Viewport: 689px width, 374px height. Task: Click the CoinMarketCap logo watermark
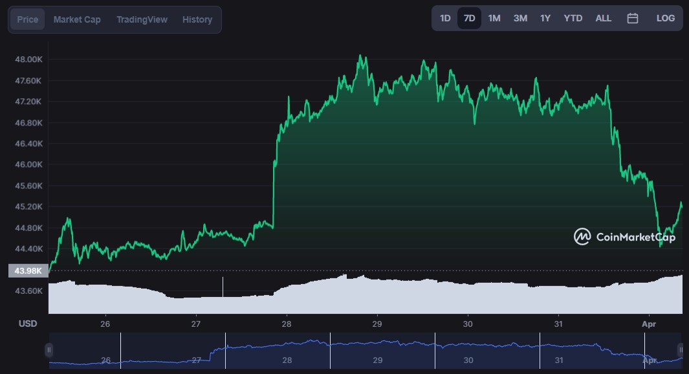(x=625, y=237)
